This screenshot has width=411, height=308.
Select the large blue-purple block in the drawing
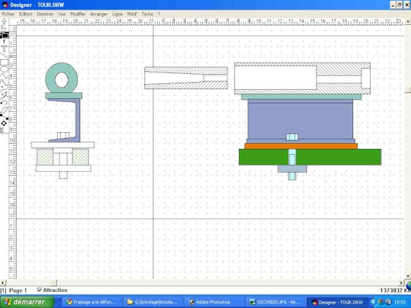(x=300, y=118)
